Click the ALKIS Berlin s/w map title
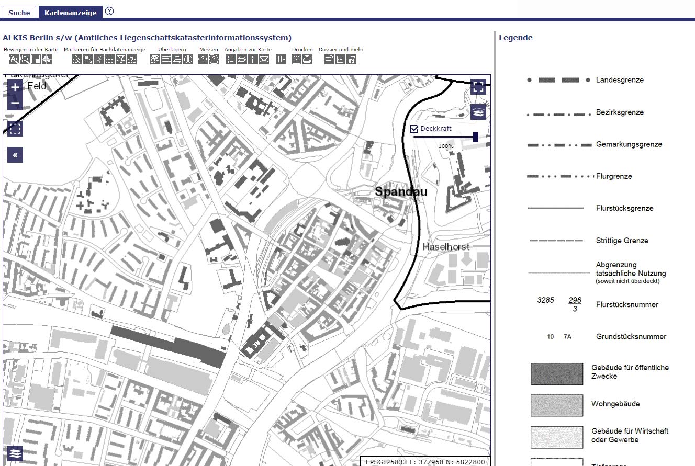This screenshot has width=695, height=466. pyautogui.click(x=147, y=38)
